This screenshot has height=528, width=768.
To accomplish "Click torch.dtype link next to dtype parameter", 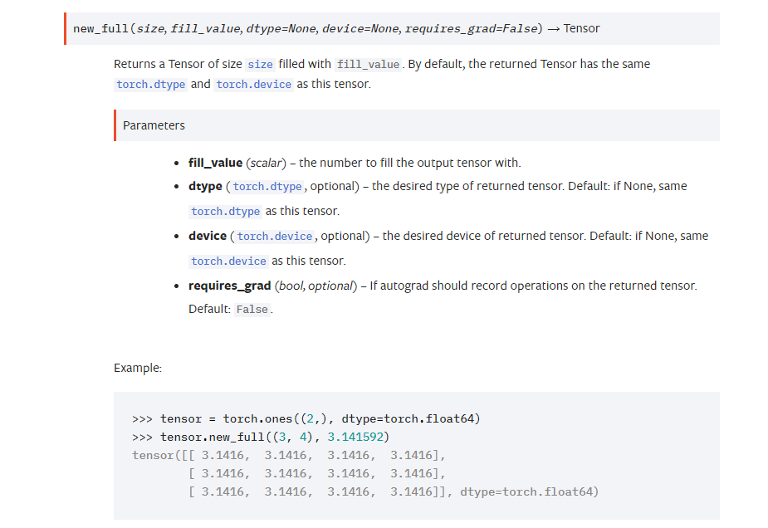I will click(267, 187).
